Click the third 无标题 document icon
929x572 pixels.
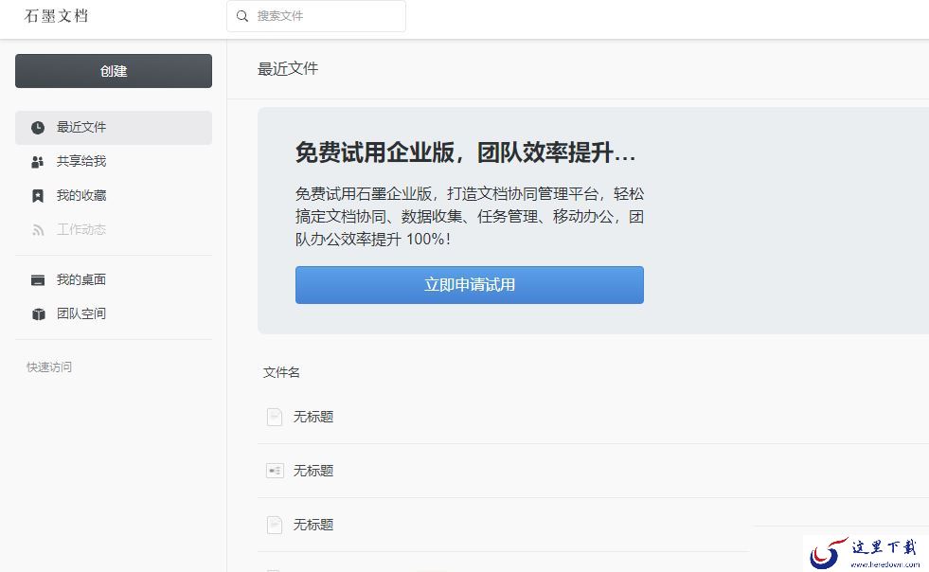(275, 526)
